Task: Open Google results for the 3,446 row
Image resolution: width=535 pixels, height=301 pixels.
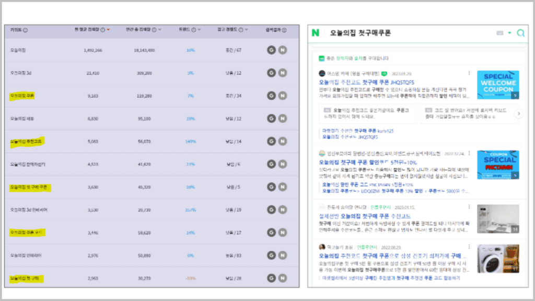Action: click(x=271, y=233)
